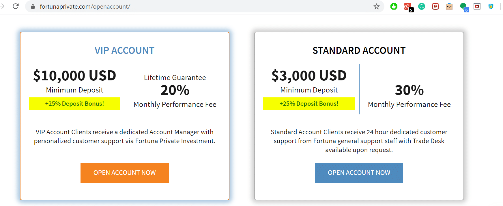Viewport: 503px width, 206px height.
Task: Click the forward navigation arrow
Action: pos(3,6)
